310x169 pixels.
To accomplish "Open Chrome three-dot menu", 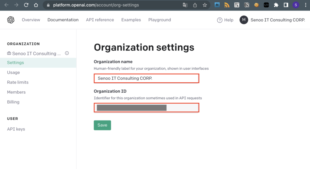I will click(x=306, y=5).
